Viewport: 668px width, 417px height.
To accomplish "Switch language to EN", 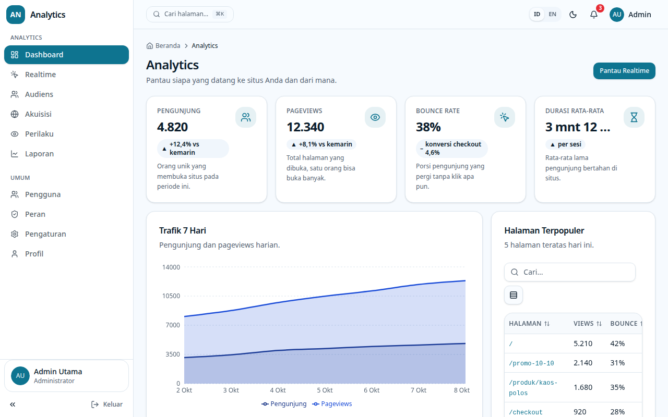I will pos(553,14).
